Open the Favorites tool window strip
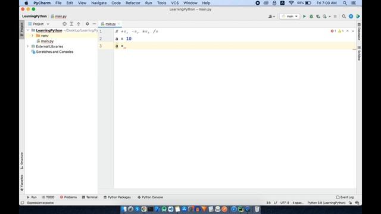Viewport: 381px width, 214px height. [22, 182]
